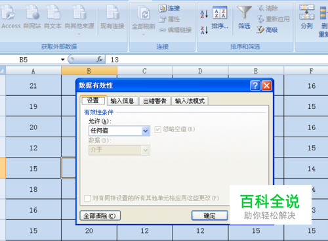Viewport: 328px width, 241px height.
Task: Open the 排序 sort dialog
Action: 220,18
